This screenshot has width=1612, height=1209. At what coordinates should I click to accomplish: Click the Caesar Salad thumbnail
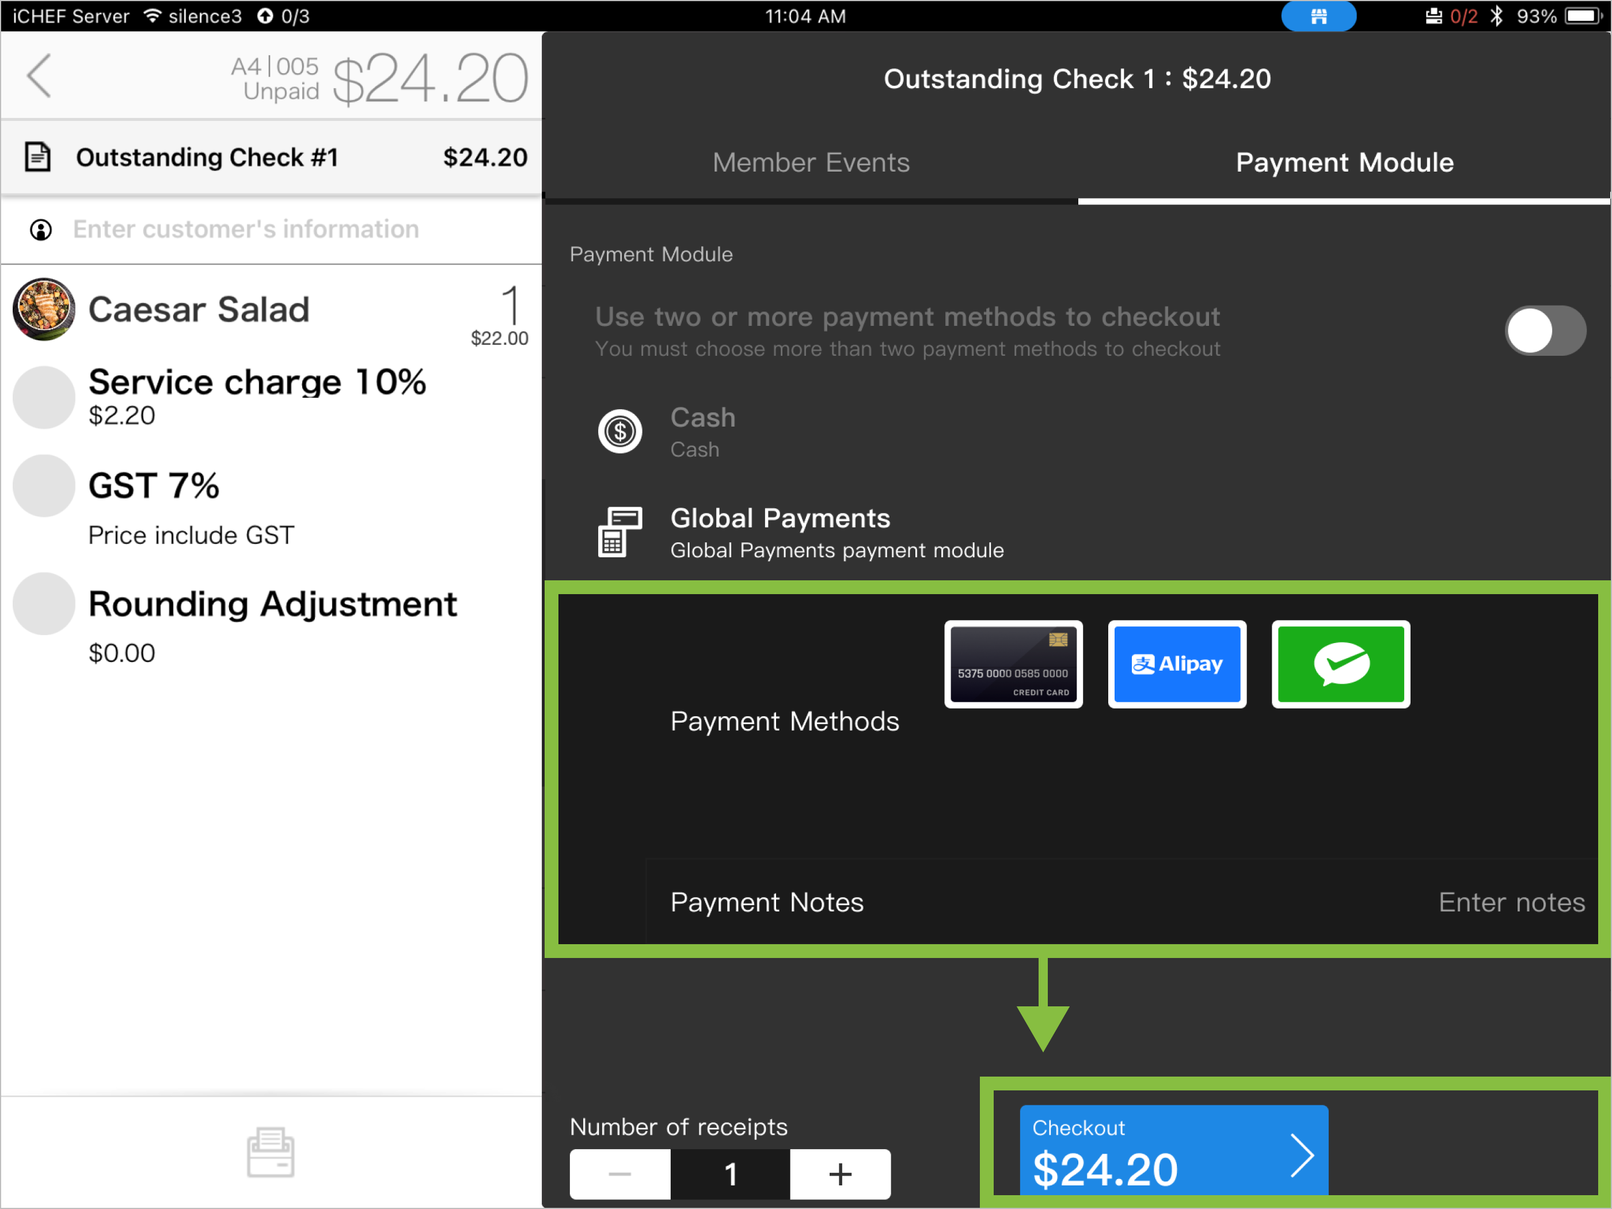[x=44, y=309]
